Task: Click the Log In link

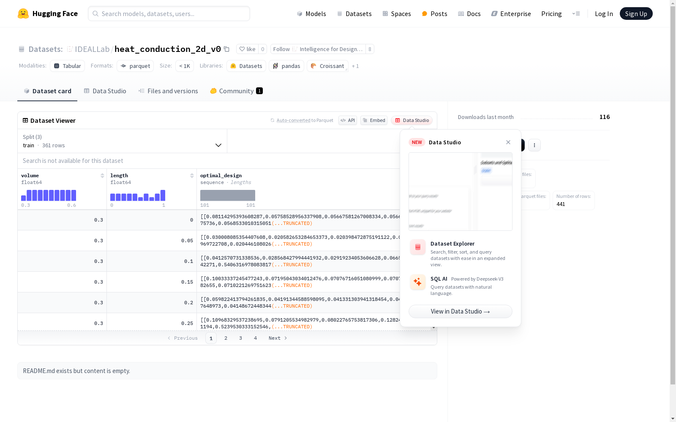Action: point(604,14)
